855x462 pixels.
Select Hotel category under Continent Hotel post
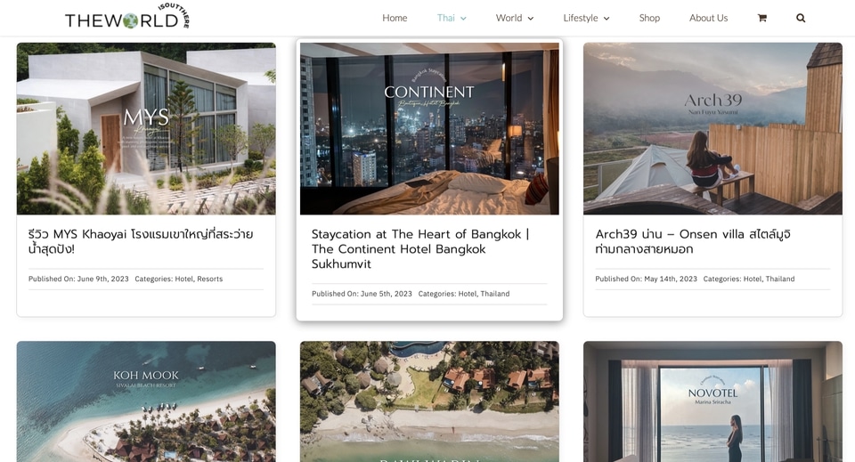pos(468,294)
